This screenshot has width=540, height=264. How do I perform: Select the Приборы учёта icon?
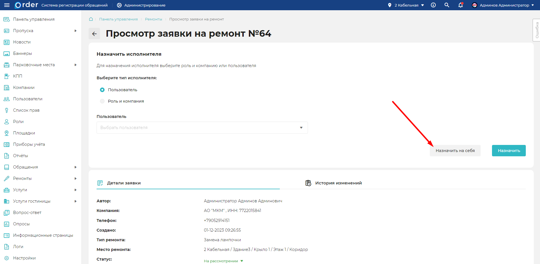[6, 144]
